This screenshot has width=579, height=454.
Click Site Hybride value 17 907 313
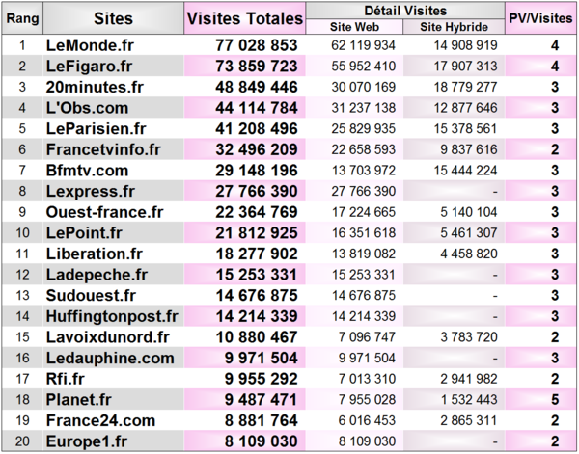pos(465,67)
